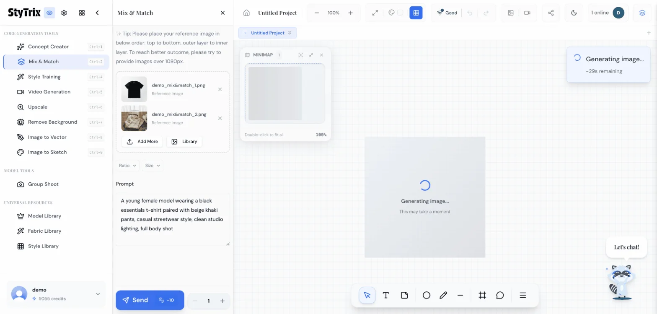
Task: Open the Size dropdown
Action: click(153, 166)
